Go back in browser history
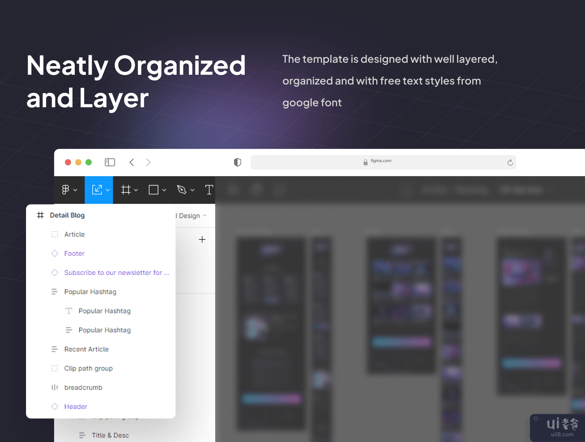Screen dimensions: 585x442 pos(132,162)
